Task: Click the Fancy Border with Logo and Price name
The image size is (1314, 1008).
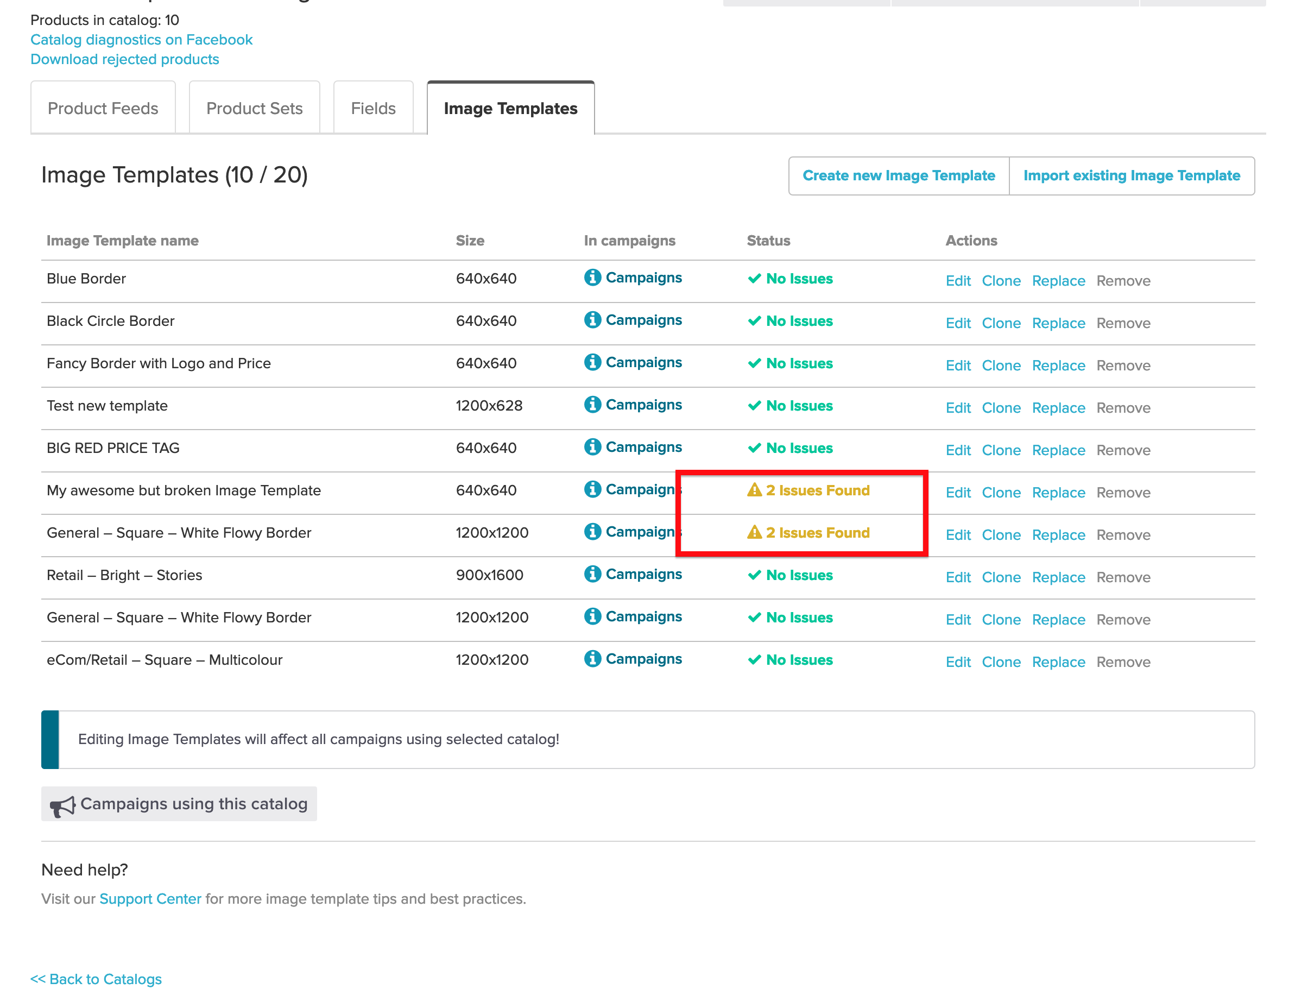Action: tap(159, 363)
